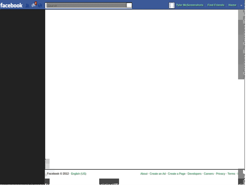Open your profile picture thumbnail
This screenshot has width=248, height=186.
point(172,5)
